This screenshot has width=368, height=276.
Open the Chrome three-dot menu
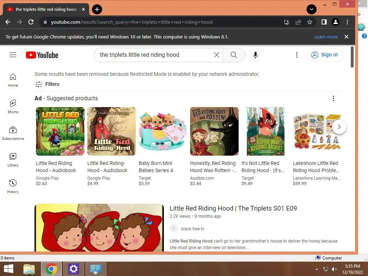(348, 22)
